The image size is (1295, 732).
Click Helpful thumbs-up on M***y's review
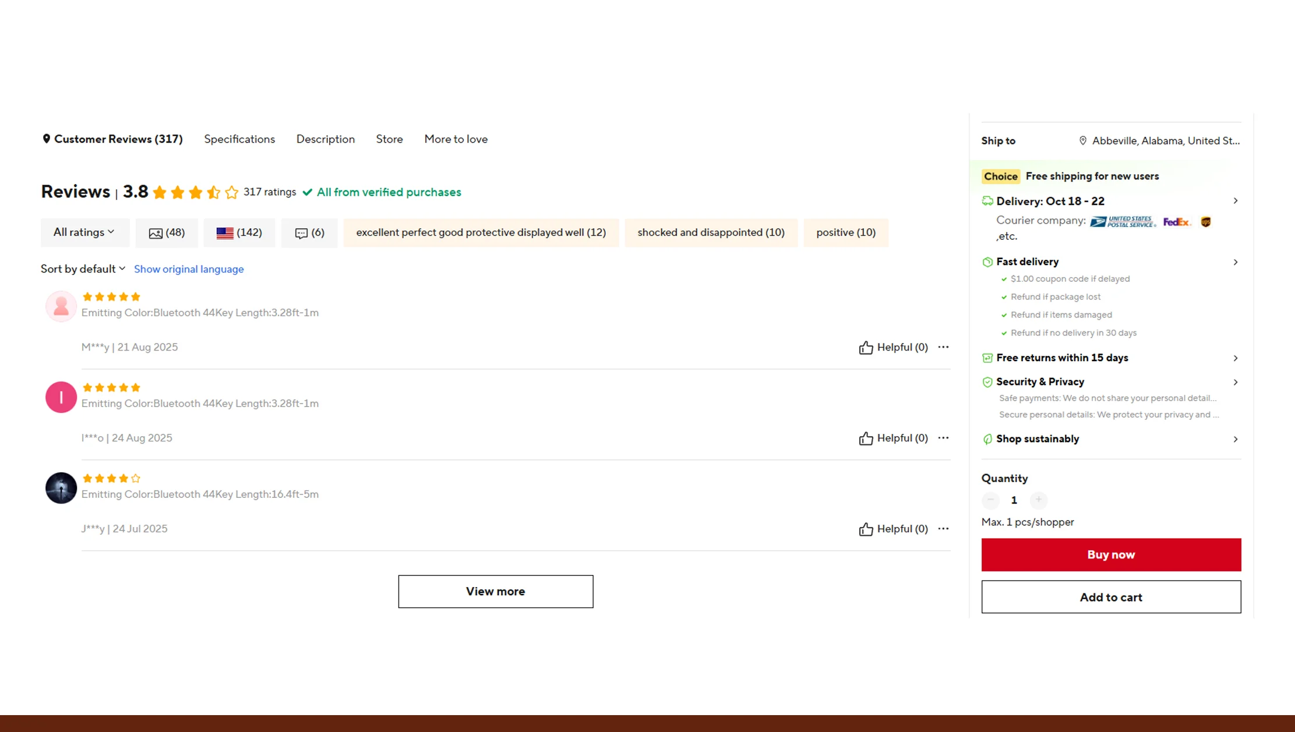pyautogui.click(x=866, y=346)
